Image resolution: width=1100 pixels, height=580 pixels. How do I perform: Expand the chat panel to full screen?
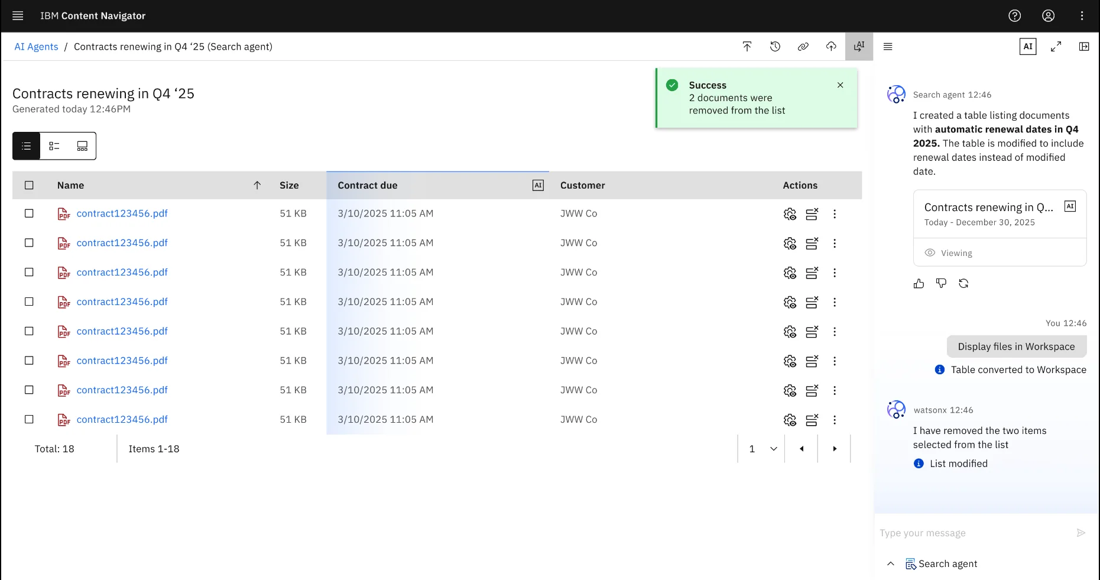[x=1056, y=47]
